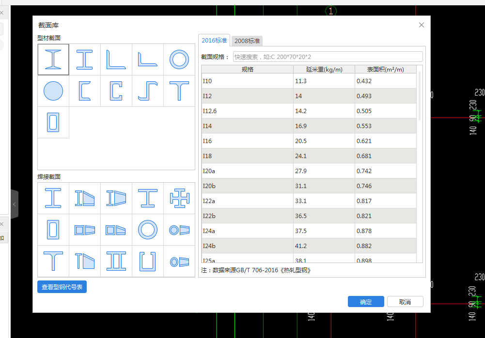The width and height of the screenshot is (485, 338).
Task: Select the I-beam profile section icon
Action: point(53,59)
